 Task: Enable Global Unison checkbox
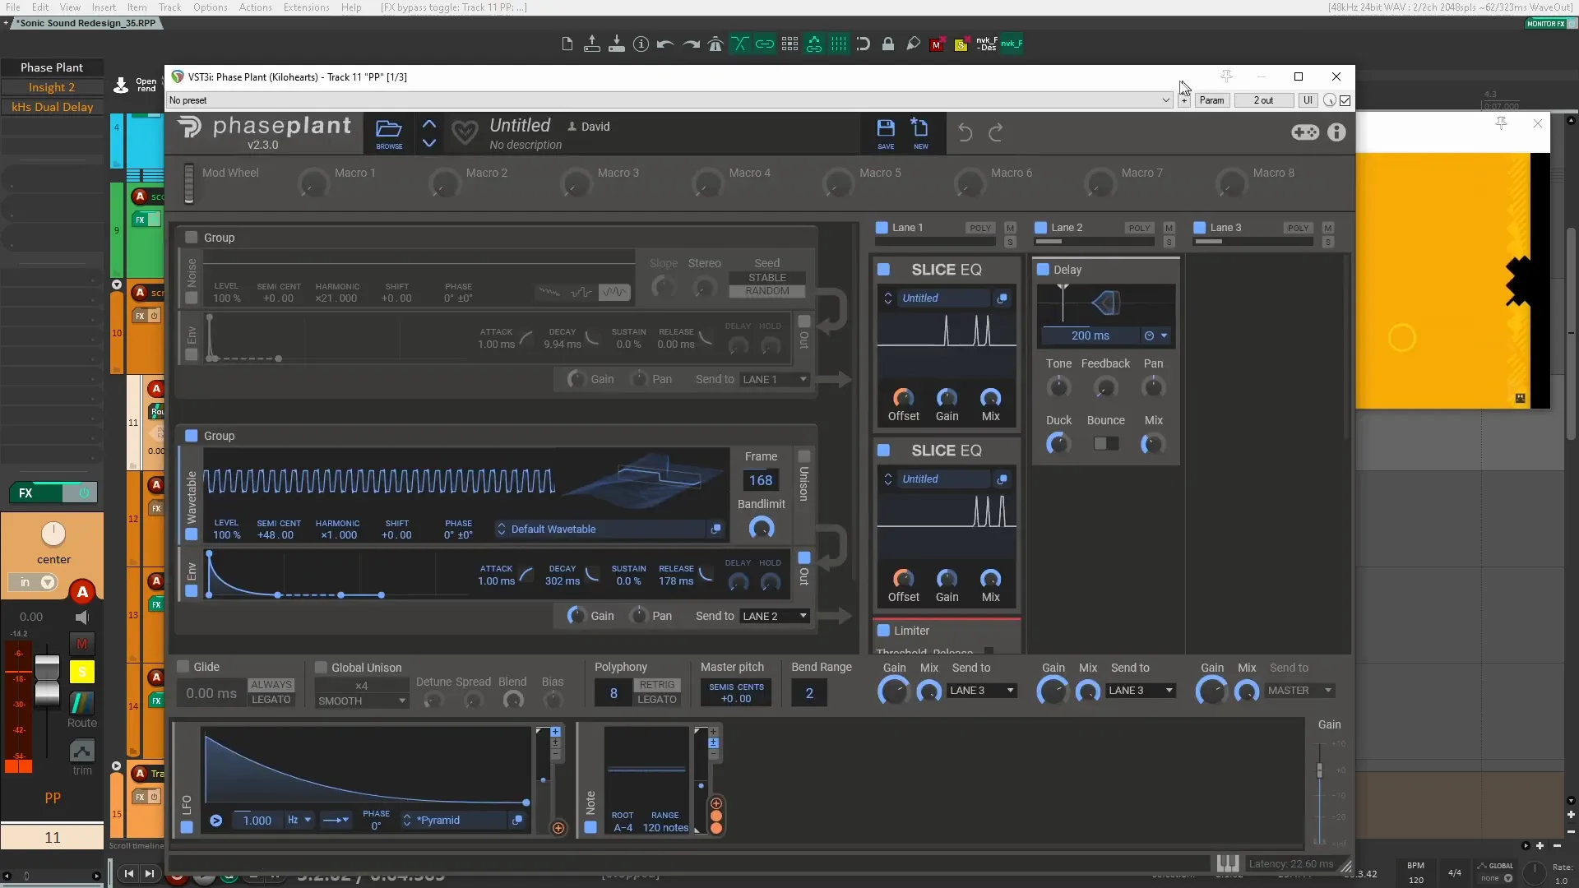(321, 668)
